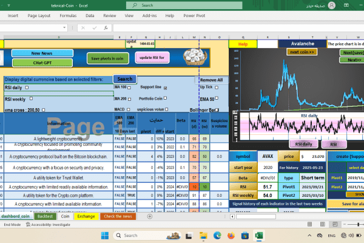Viewport: 364px width, 243px height.
Task: Launch Firefox from taskbar
Action: click(x=231, y=236)
